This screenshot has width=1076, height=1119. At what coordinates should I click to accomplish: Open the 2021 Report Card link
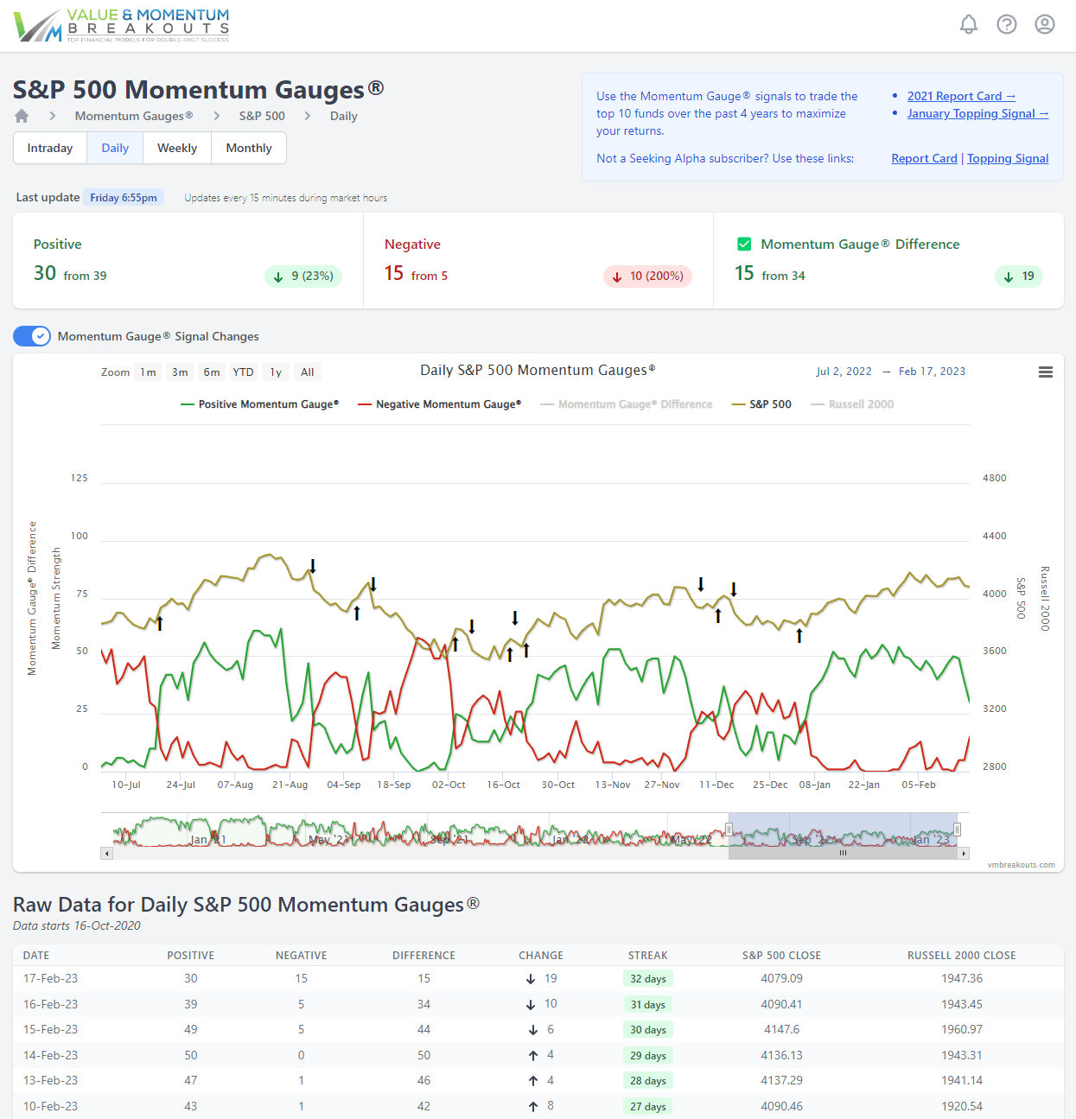(x=961, y=96)
